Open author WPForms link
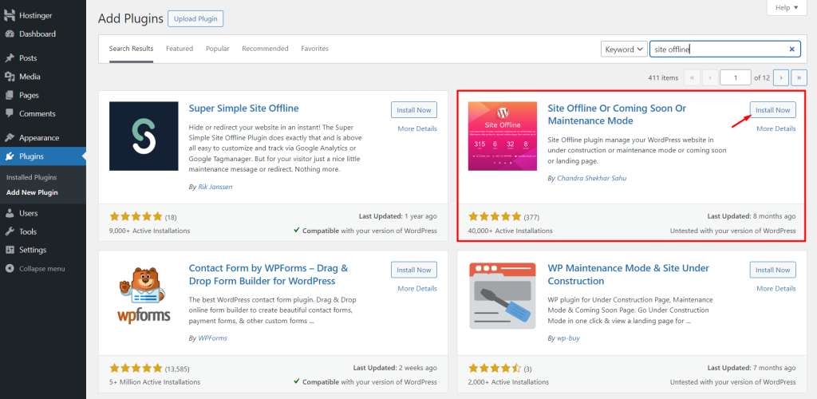Image resolution: width=817 pixels, height=399 pixels. pyautogui.click(x=212, y=338)
